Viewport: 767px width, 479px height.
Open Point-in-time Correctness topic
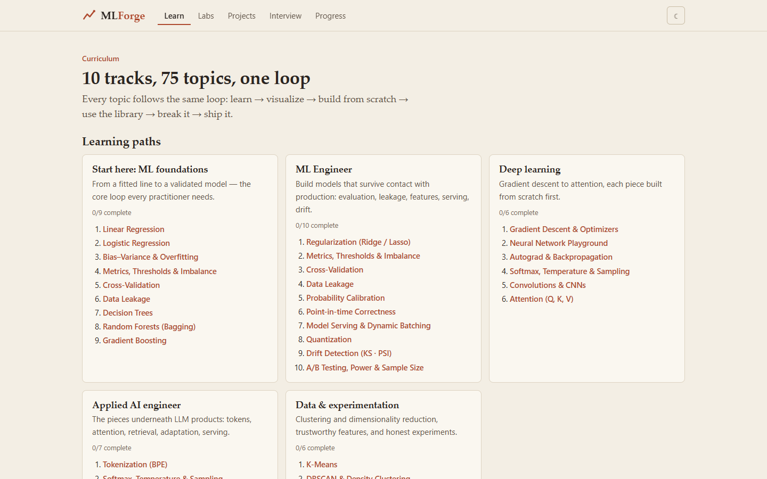[x=351, y=312]
